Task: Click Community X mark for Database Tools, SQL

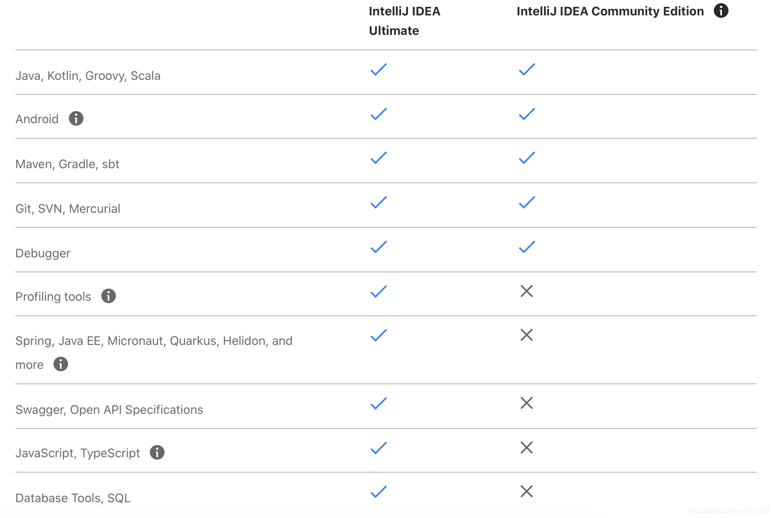Action: click(526, 491)
